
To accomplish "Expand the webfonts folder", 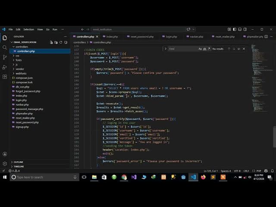I will (13, 73).
